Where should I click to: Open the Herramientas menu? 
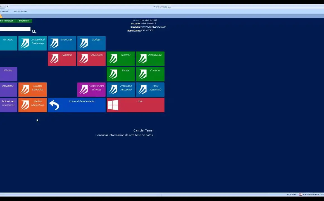[x=20, y=11]
